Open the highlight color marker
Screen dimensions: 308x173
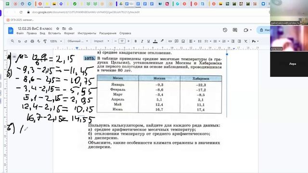point(162,41)
